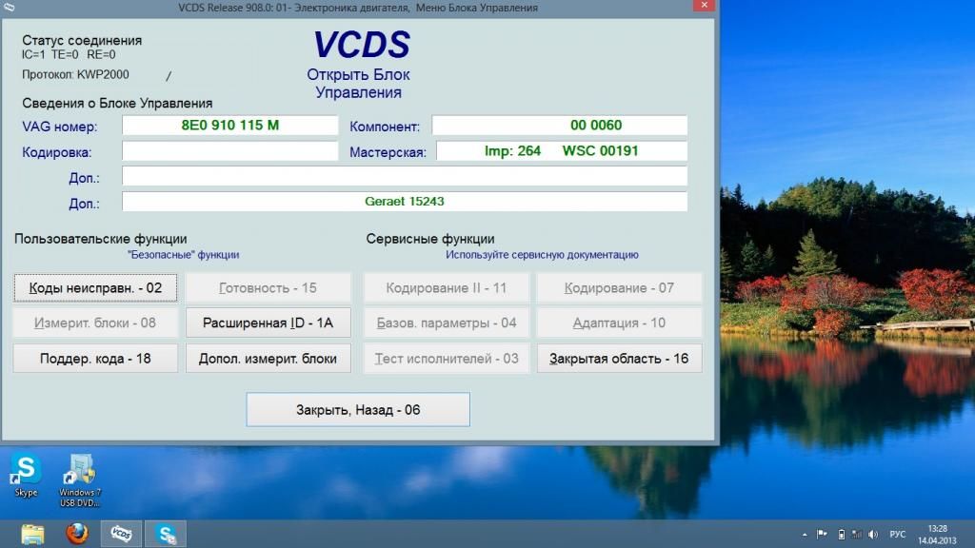Switch to VCDS taskbar button
The height and width of the screenshot is (548, 975).
[121, 534]
